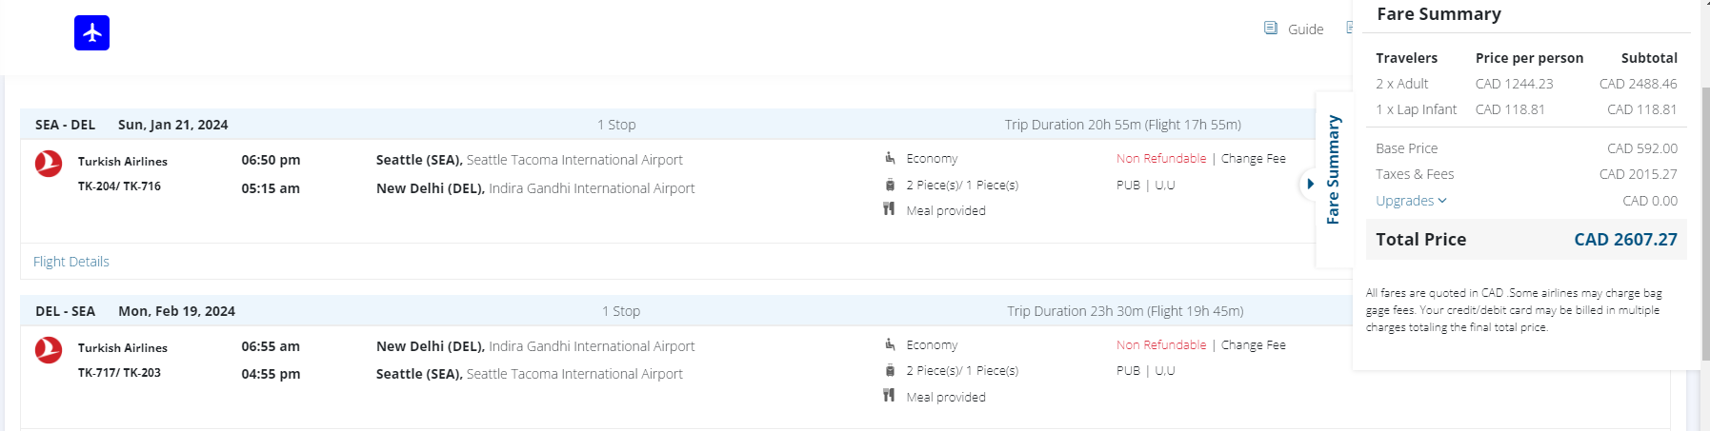The image size is (1710, 431).
Task: Click the Total Price amount CAD 2607.27
Action: tap(1624, 240)
